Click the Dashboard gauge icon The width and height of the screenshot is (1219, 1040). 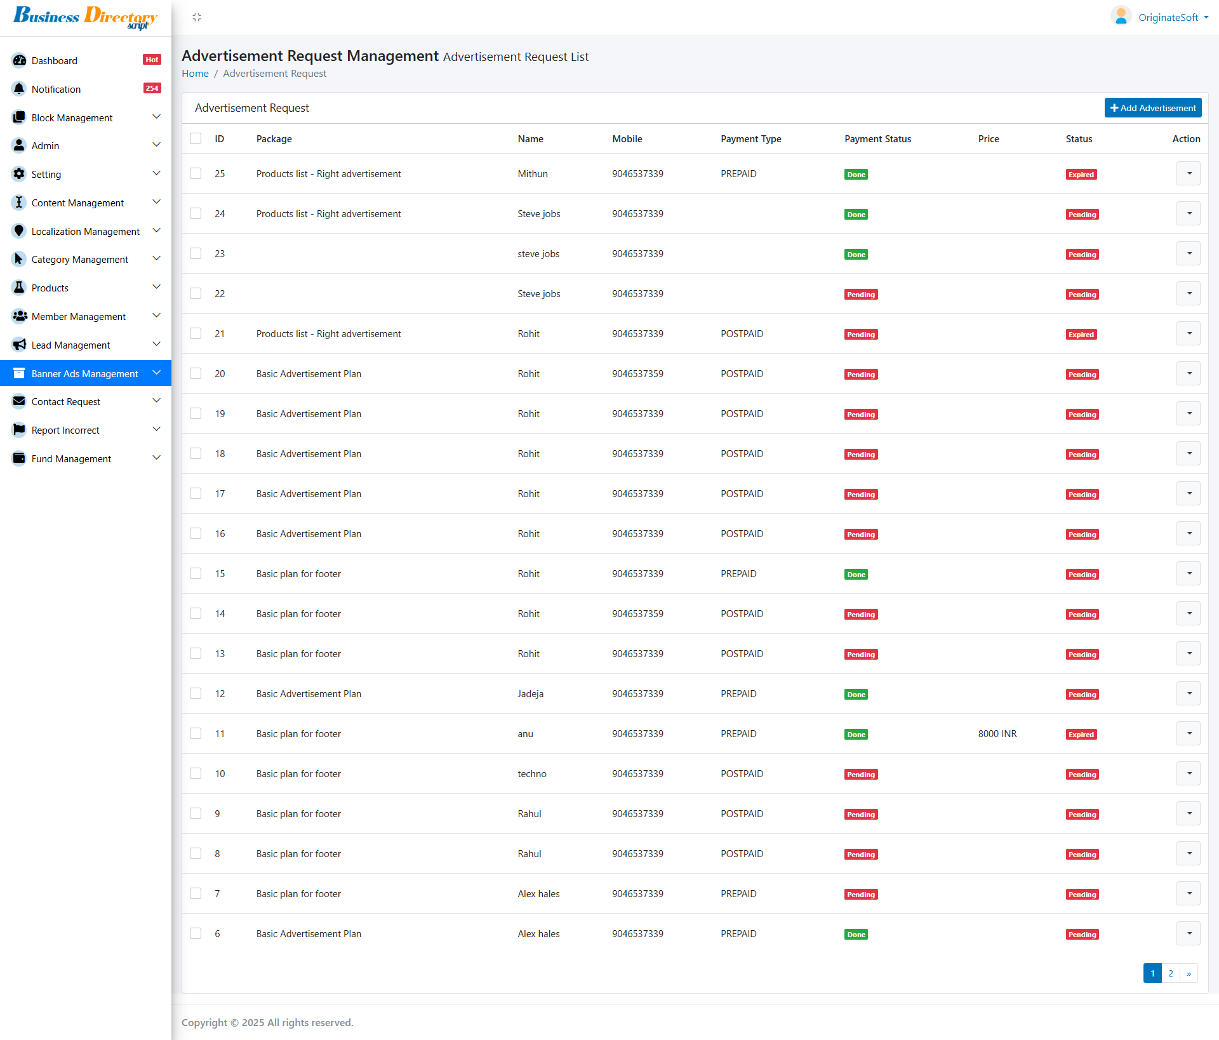(x=19, y=60)
